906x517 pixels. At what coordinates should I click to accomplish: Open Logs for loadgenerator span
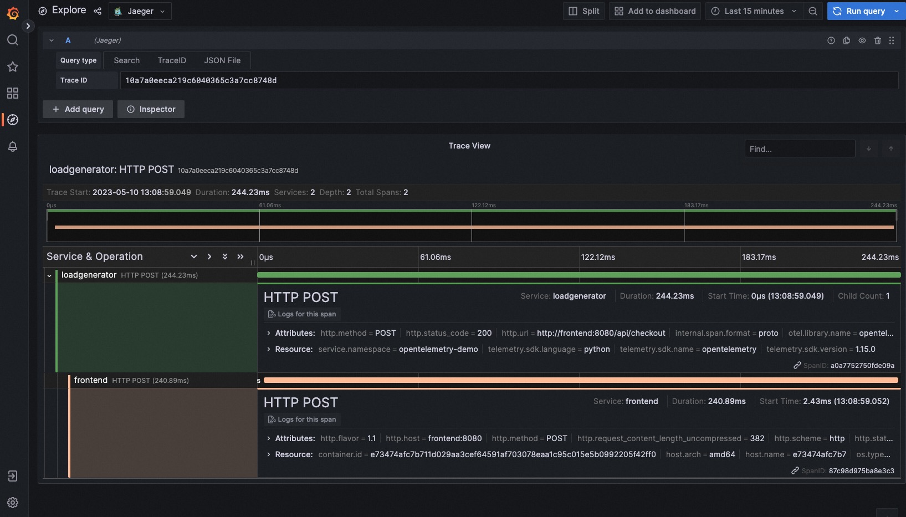point(302,314)
